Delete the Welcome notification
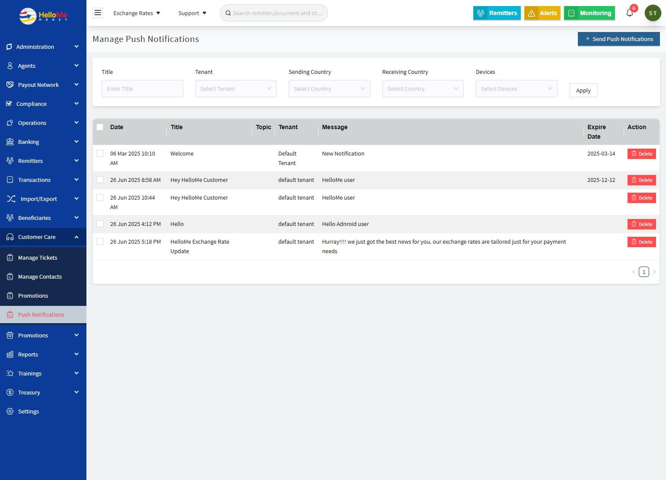The height and width of the screenshot is (480, 666). click(x=642, y=154)
